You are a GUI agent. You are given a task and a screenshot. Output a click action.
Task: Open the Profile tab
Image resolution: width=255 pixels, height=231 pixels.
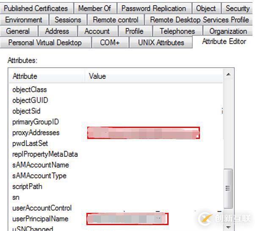pos(135,31)
